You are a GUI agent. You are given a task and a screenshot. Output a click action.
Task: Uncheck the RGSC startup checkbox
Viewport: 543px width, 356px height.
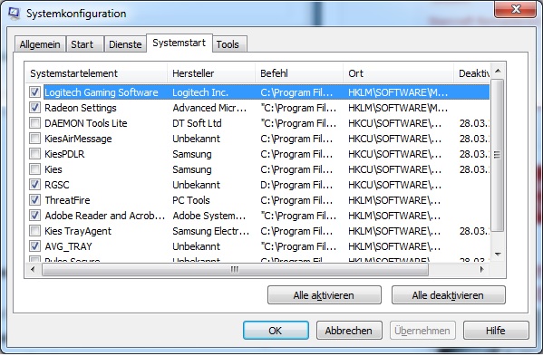click(34, 185)
